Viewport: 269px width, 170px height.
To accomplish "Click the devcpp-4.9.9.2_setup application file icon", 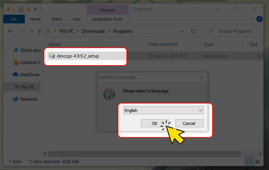I will [52, 56].
